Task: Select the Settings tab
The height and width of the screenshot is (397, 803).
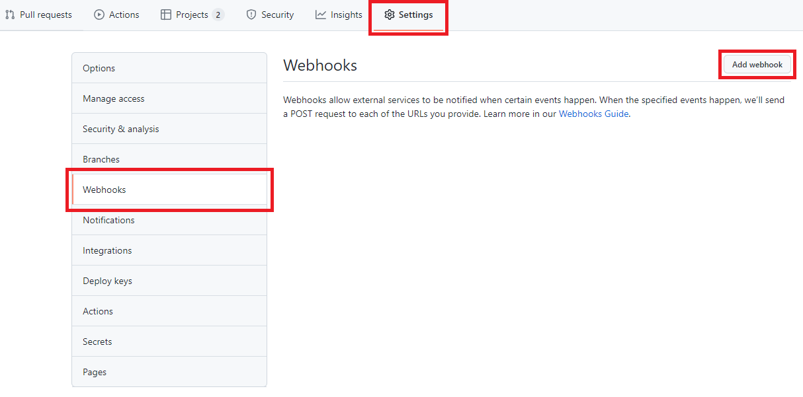Action: point(409,15)
